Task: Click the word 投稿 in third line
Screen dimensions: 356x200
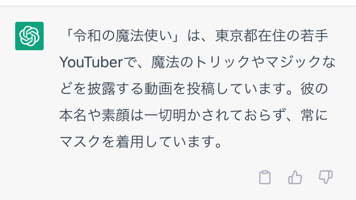Action: click(x=201, y=89)
